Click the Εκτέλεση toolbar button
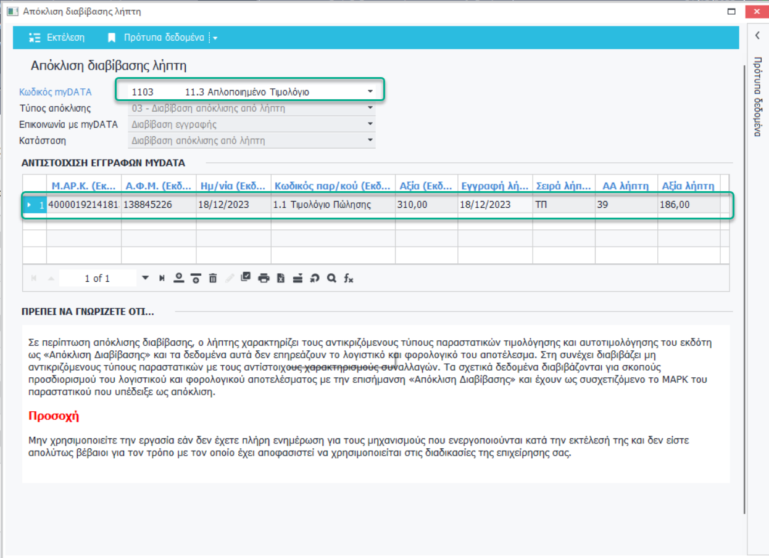 (57, 38)
